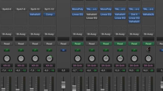Click the pan knob showing +10
163x91 pixels.
pyautogui.click(x=120, y=59)
